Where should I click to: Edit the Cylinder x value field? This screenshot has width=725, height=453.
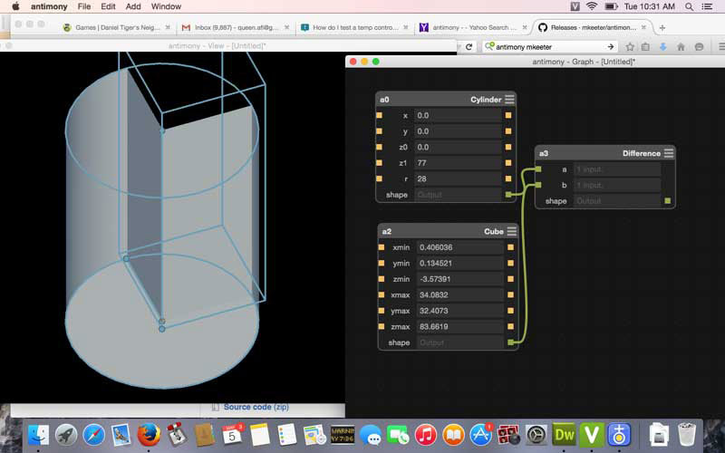(x=458, y=115)
